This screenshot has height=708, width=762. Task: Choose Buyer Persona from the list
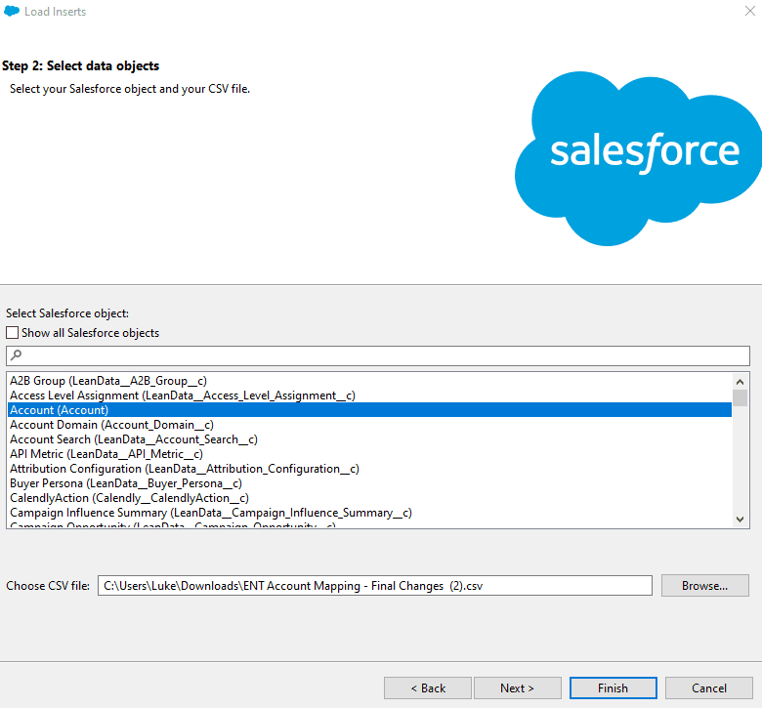coord(125,483)
